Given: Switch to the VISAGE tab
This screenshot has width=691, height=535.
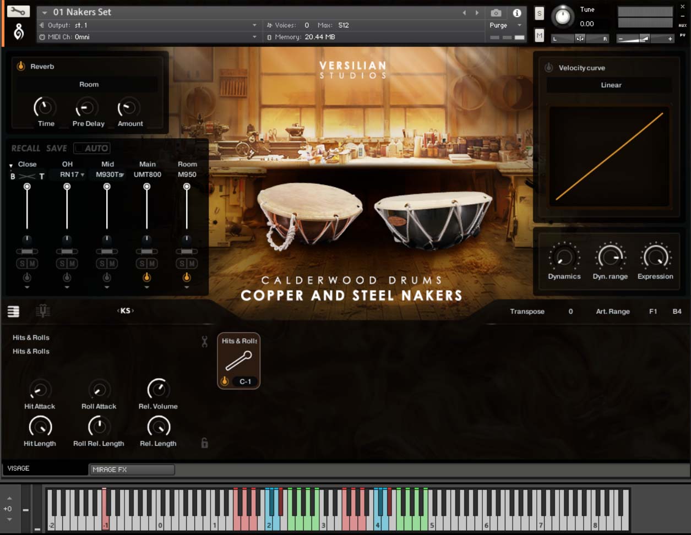Looking at the screenshot, I should (x=45, y=468).
